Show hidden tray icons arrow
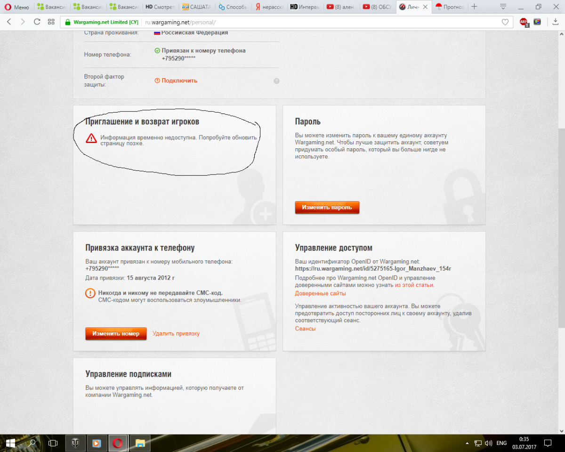This screenshot has width=565, height=452. tap(467, 443)
